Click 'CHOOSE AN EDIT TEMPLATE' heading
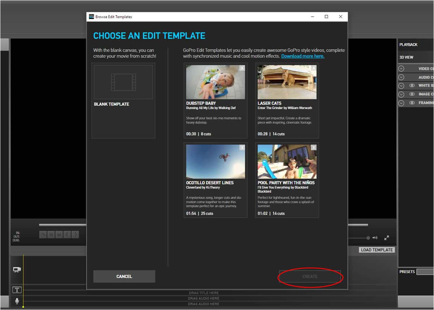 click(x=149, y=36)
